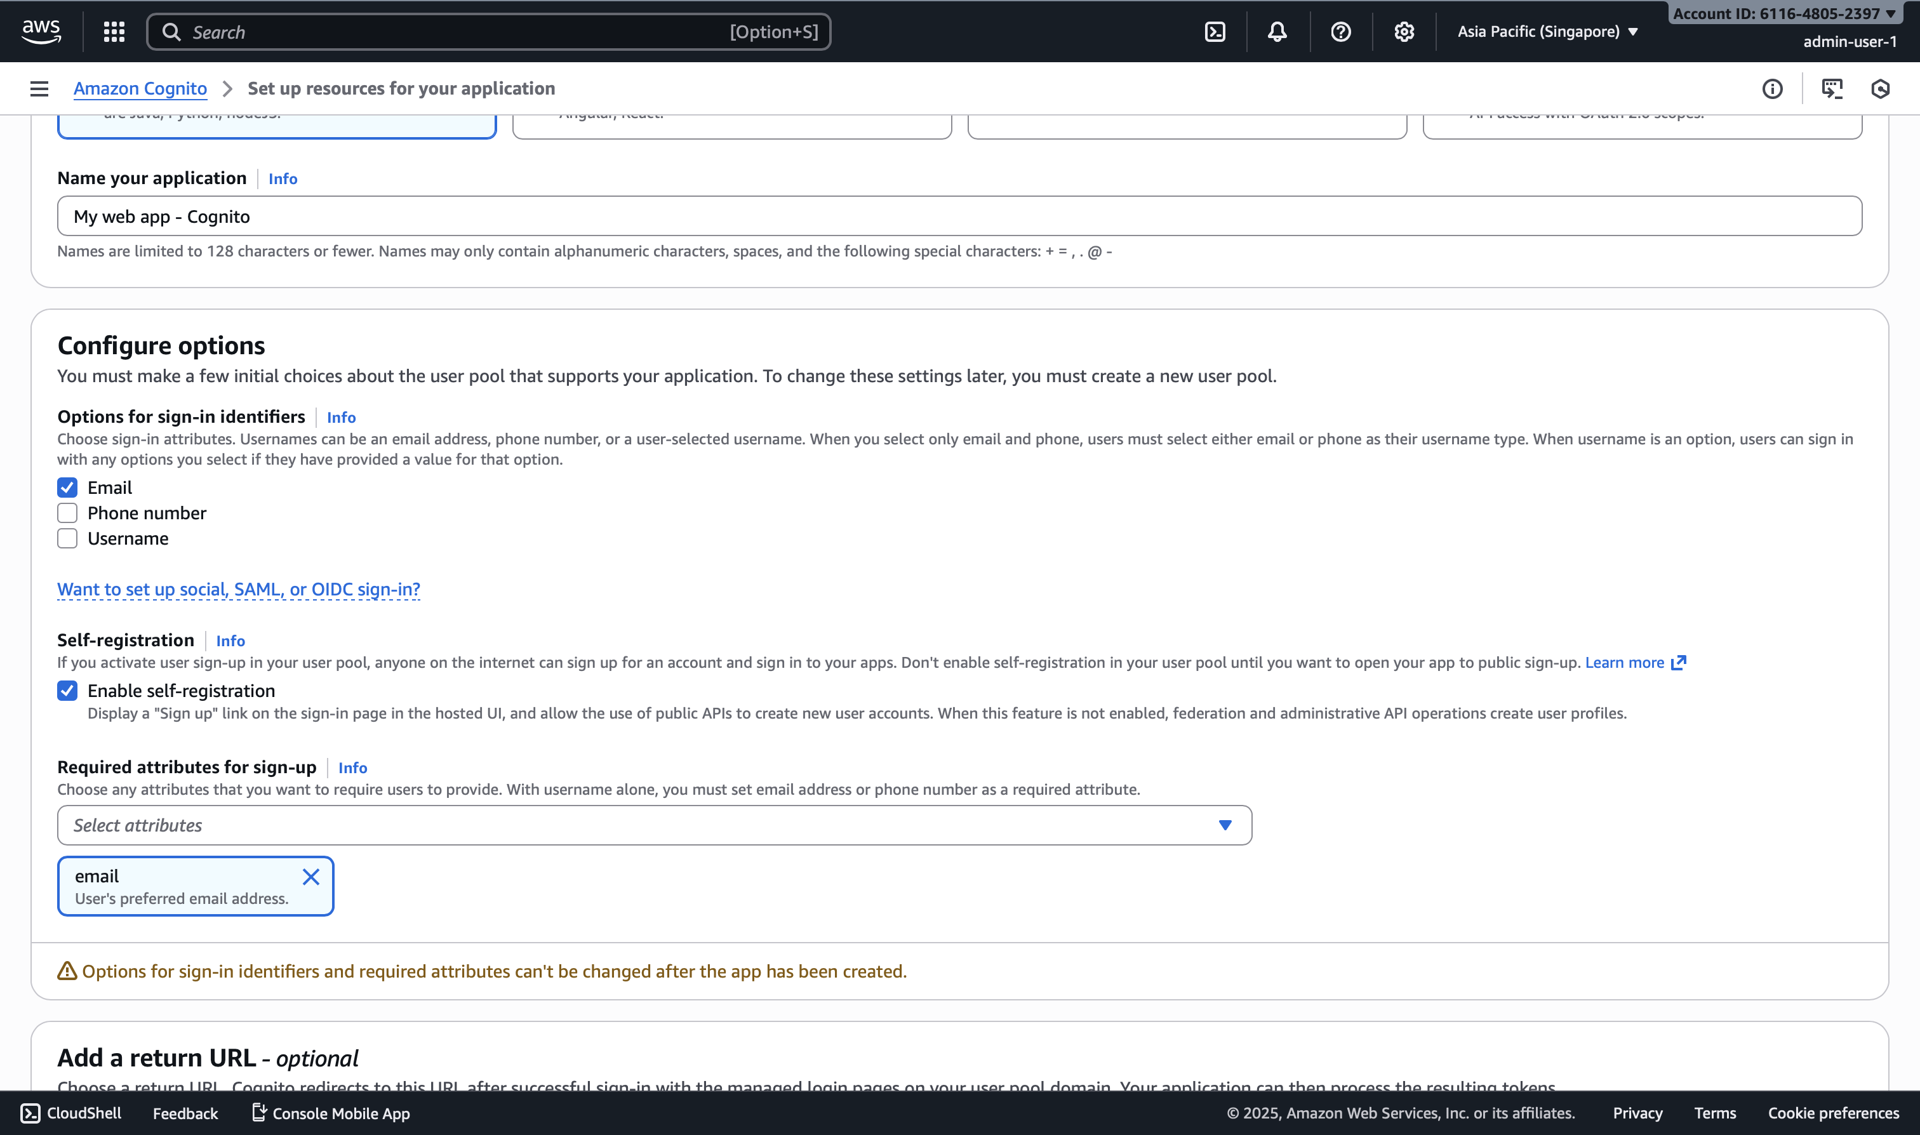This screenshot has width=1920, height=1135.
Task: Open the info panel circle icon
Action: (x=1771, y=89)
